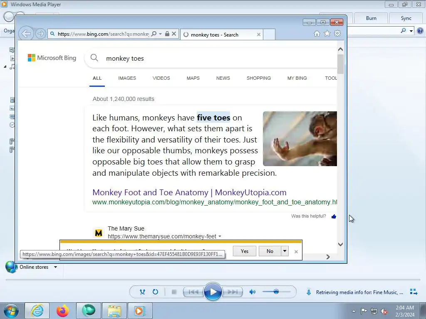Viewport: 426px width, 319px height.
Task: Click the Microsoft Bing logo
Action: point(52,58)
